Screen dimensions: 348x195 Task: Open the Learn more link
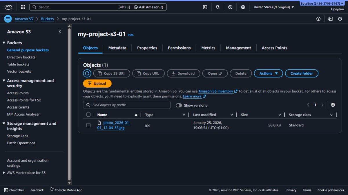(194, 96)
